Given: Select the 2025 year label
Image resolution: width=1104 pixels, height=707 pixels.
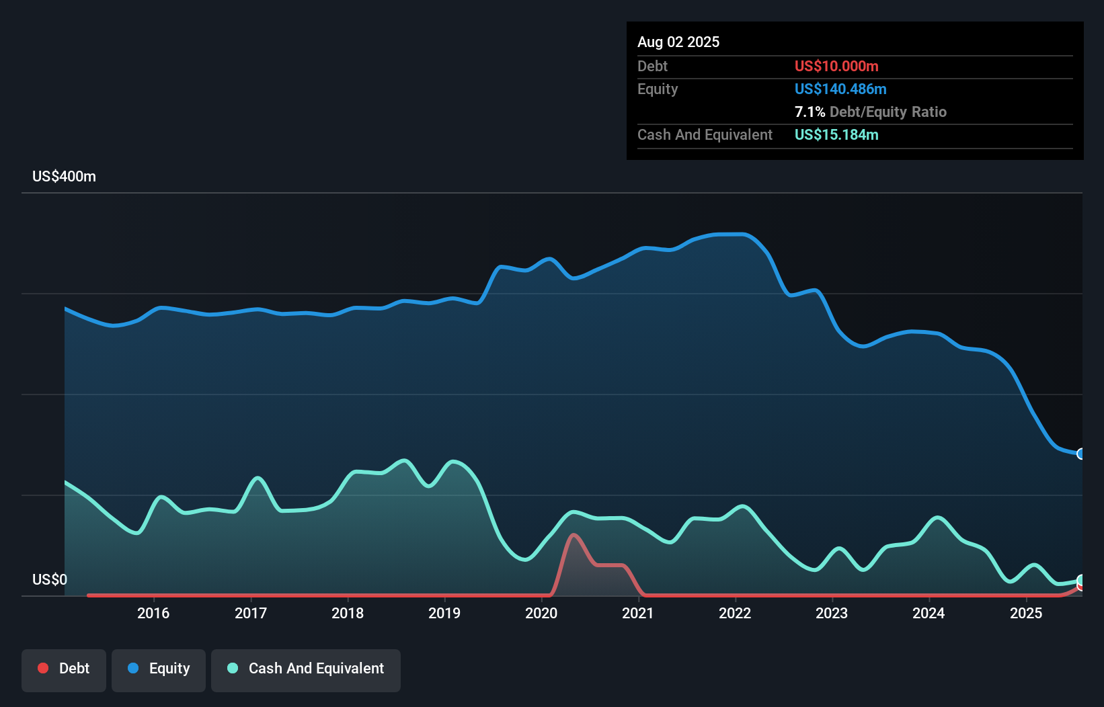Looking at the screenshot, I should click(1025, 613).
